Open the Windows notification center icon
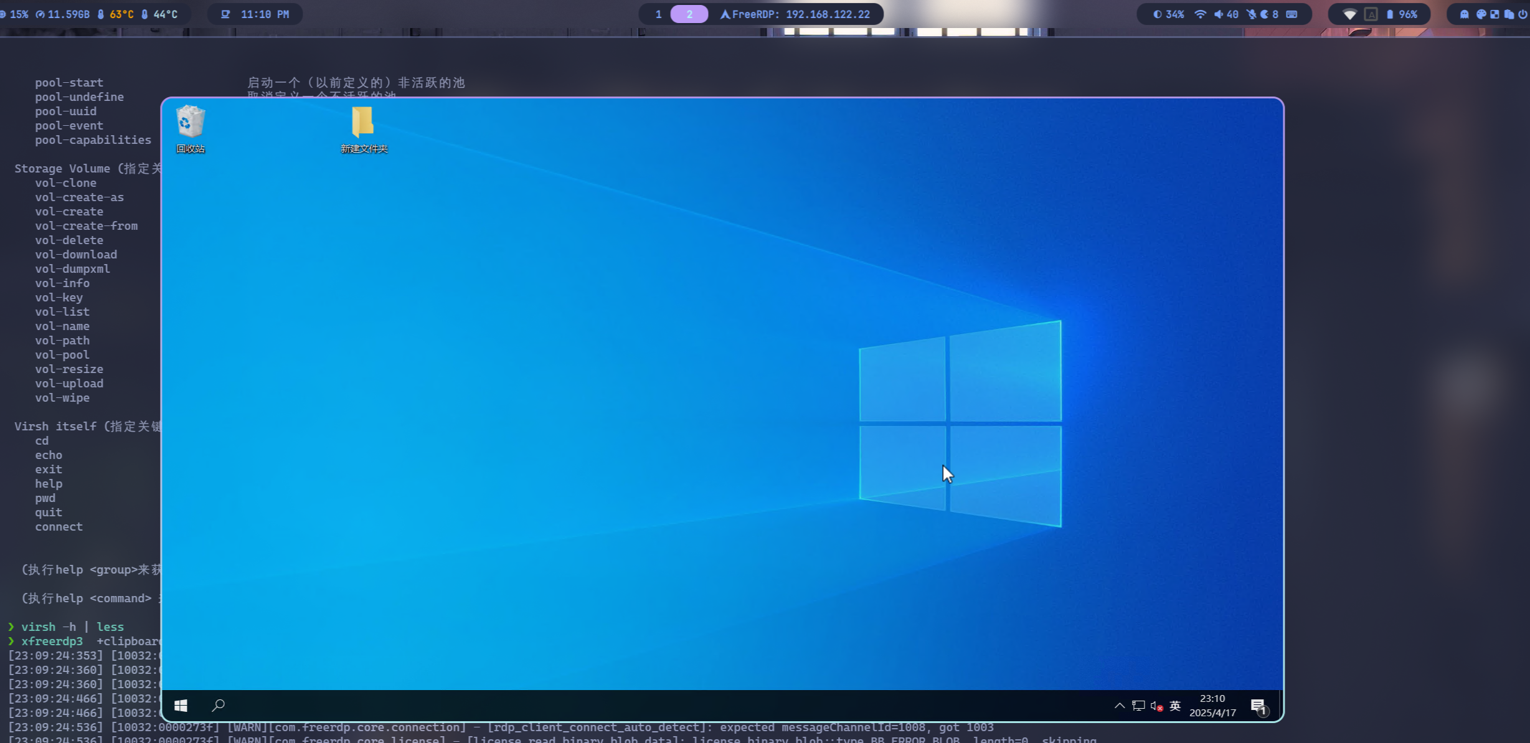Image resolution: width=1530 pixels, height=743 pixels. pos(1258,706)
